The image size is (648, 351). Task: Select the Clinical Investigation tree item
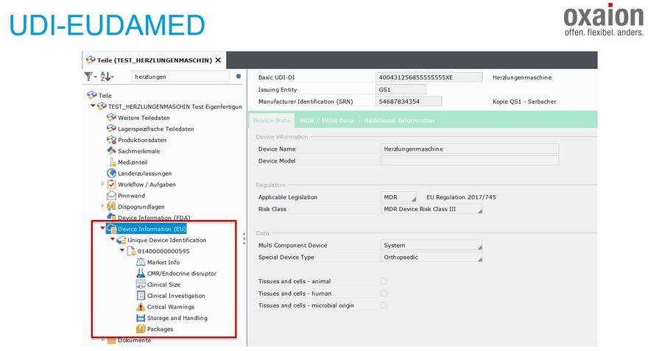coord(176,296)
